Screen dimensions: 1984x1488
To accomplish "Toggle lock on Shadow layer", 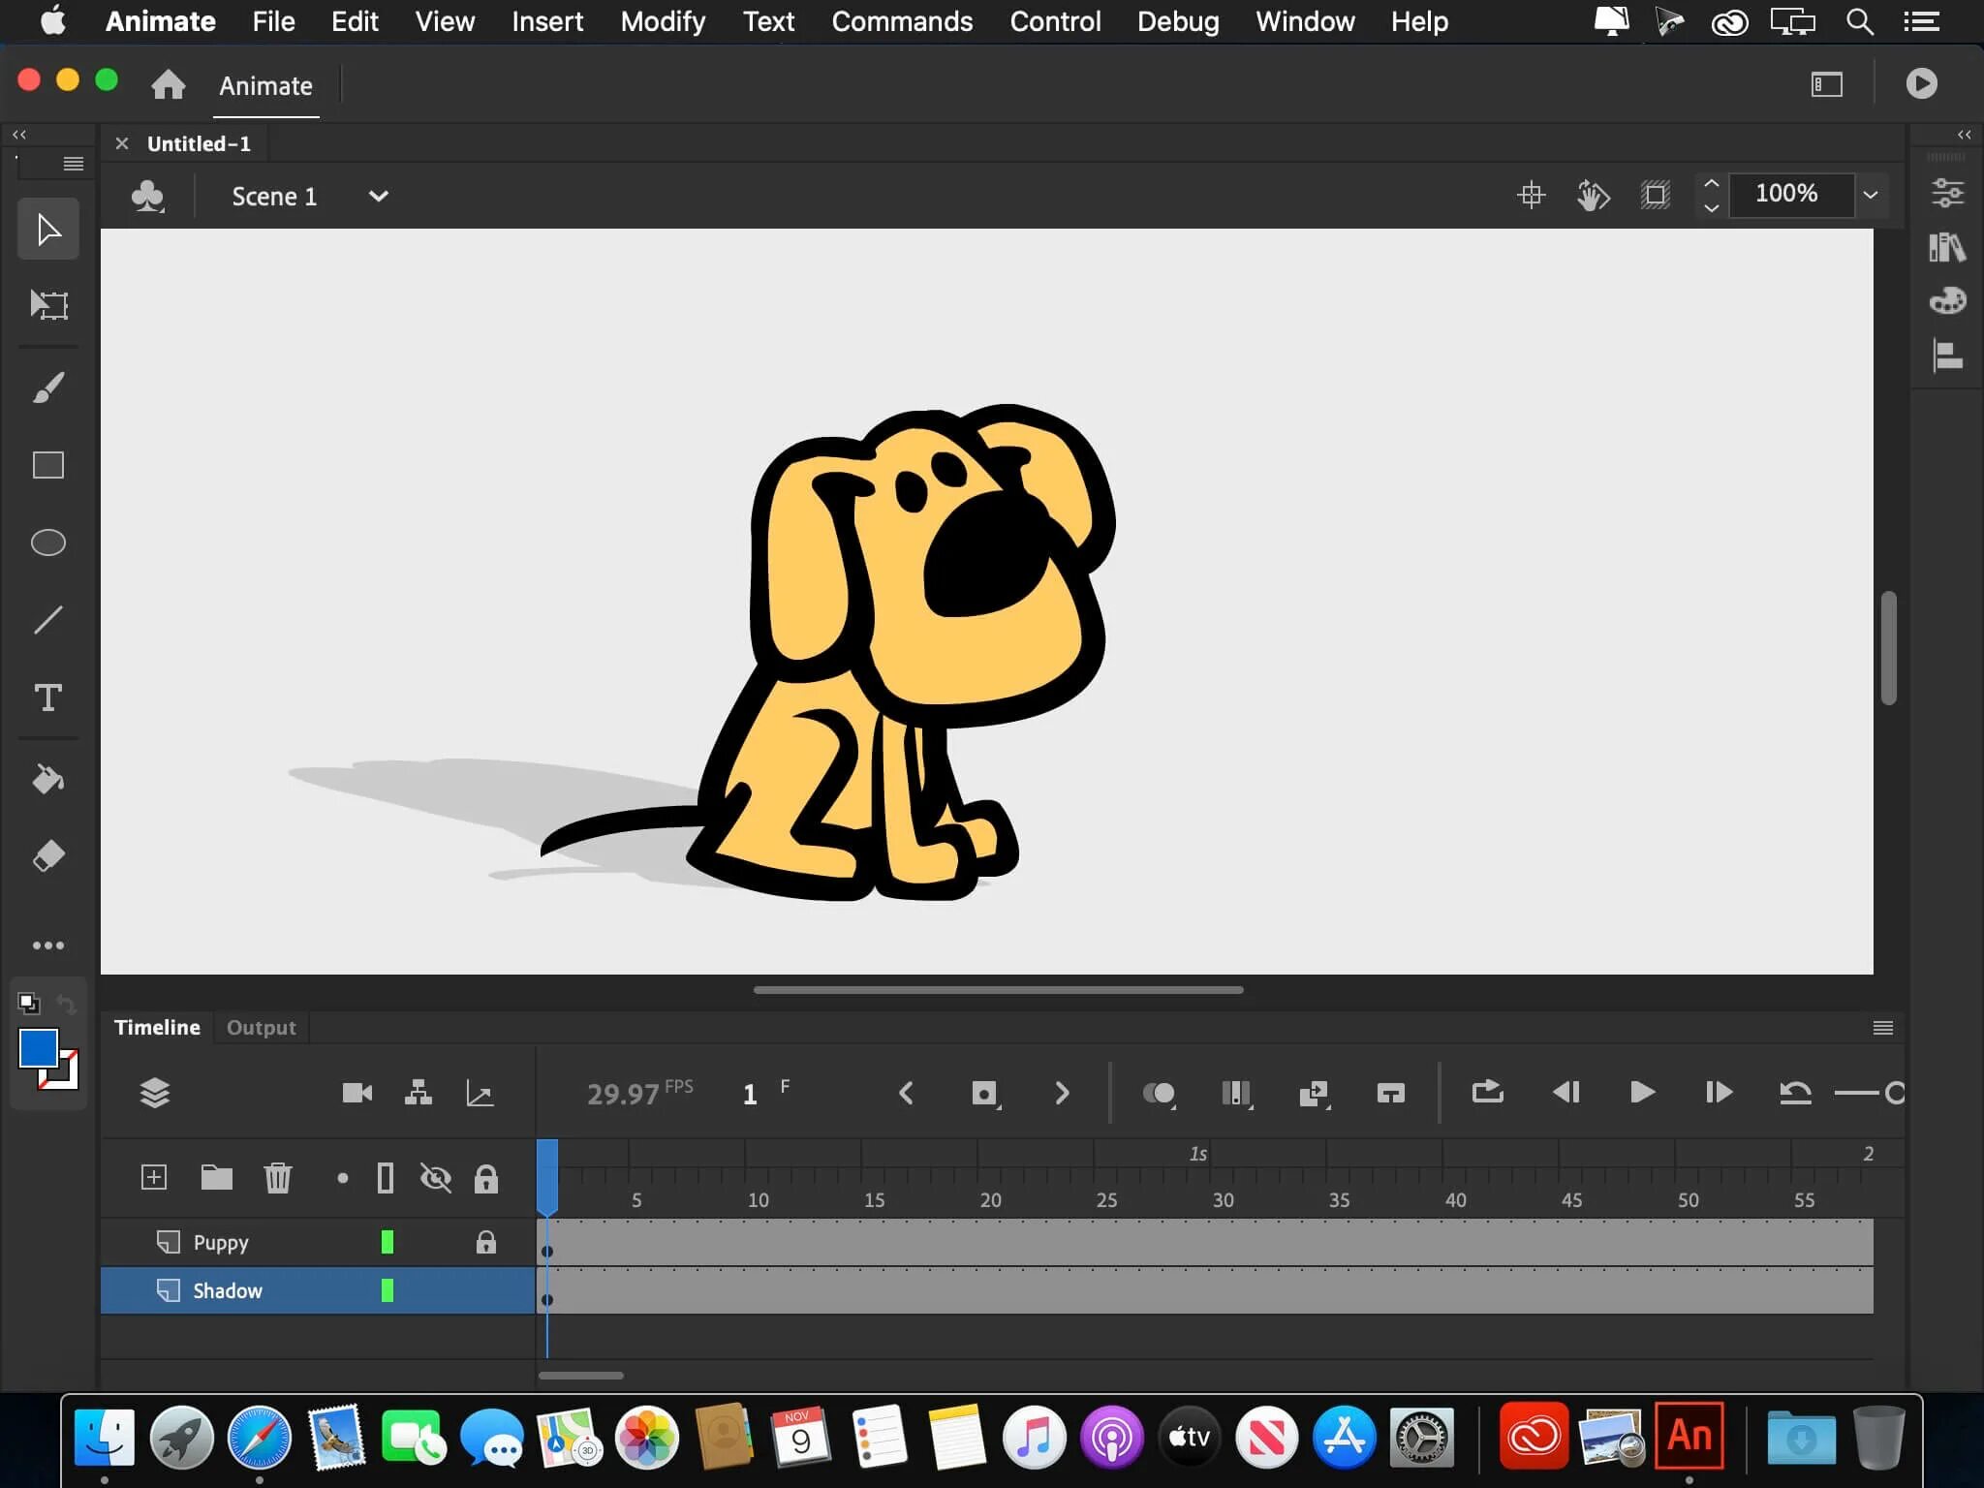I will tap(486, 1289).
